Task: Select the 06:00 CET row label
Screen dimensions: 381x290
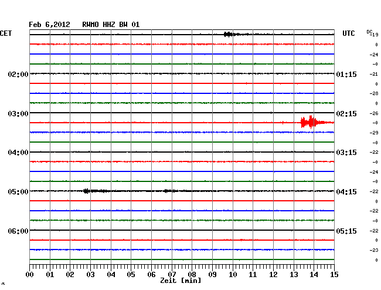Action: tap(18, 231)
